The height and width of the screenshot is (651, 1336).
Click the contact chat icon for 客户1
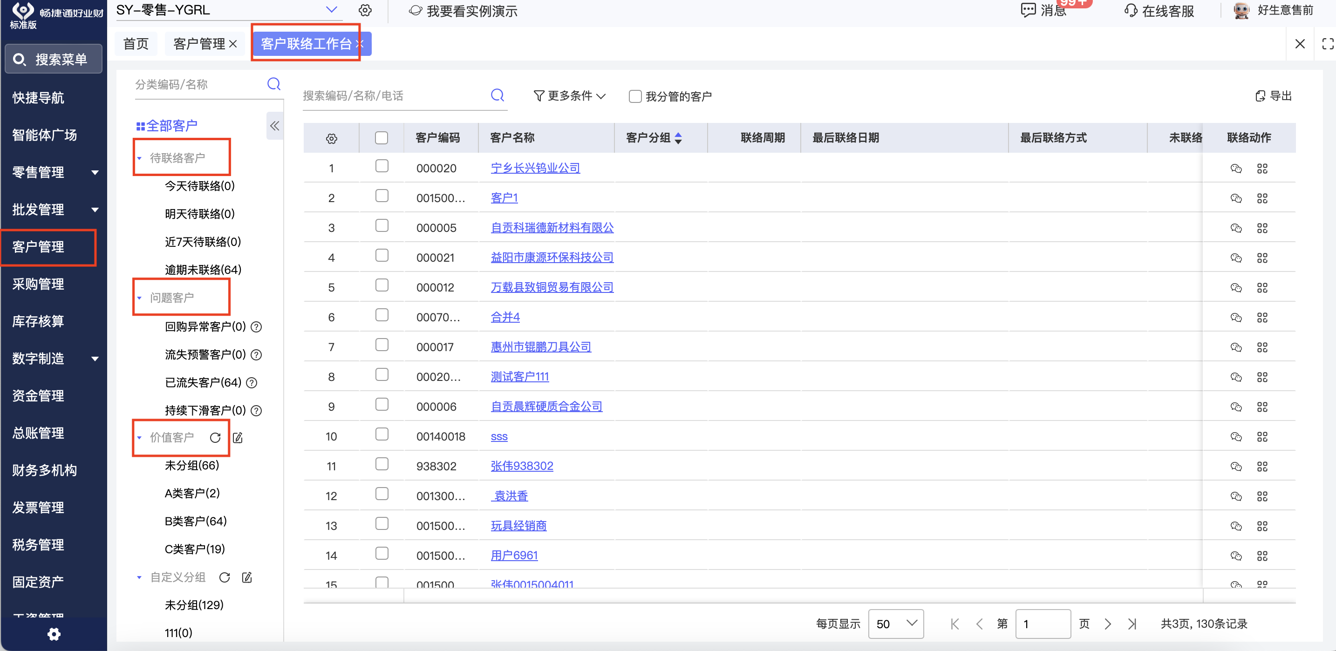tap(1236, 198)
